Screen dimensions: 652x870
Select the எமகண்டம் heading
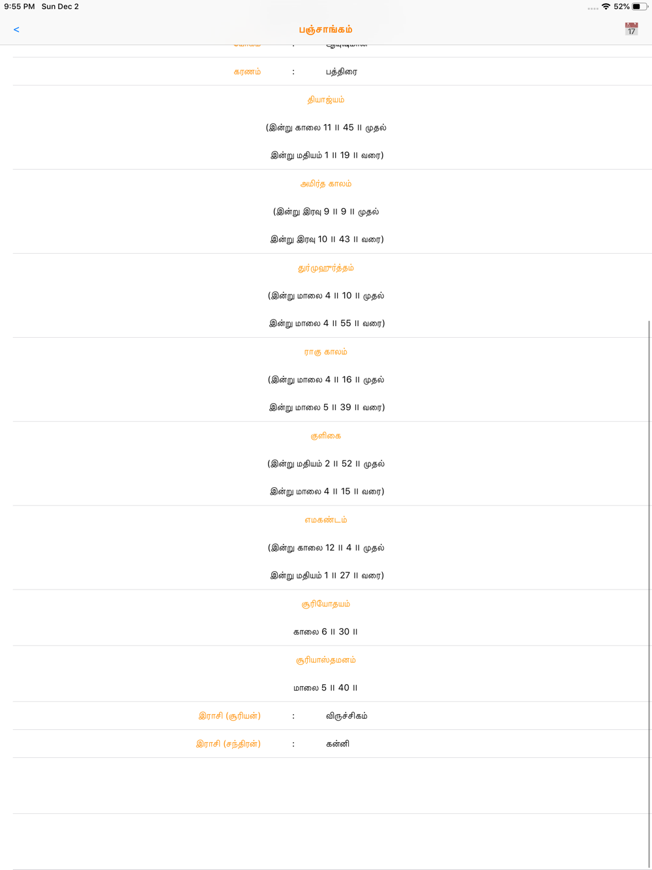pos(326,520)
